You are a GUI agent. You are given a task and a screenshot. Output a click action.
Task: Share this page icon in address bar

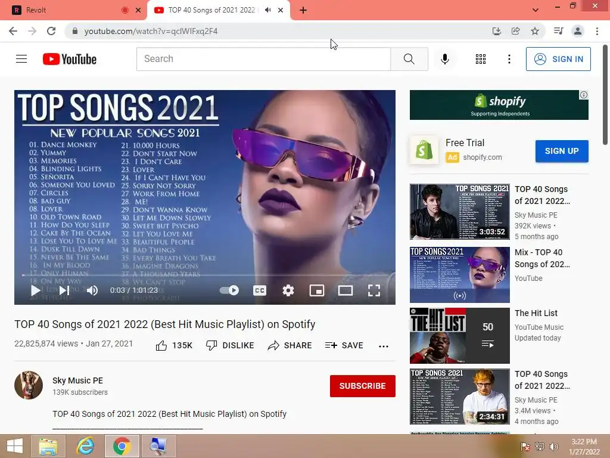515,31
